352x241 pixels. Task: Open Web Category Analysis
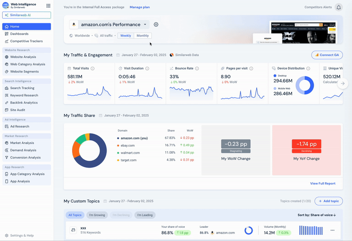tap(26, 64)
